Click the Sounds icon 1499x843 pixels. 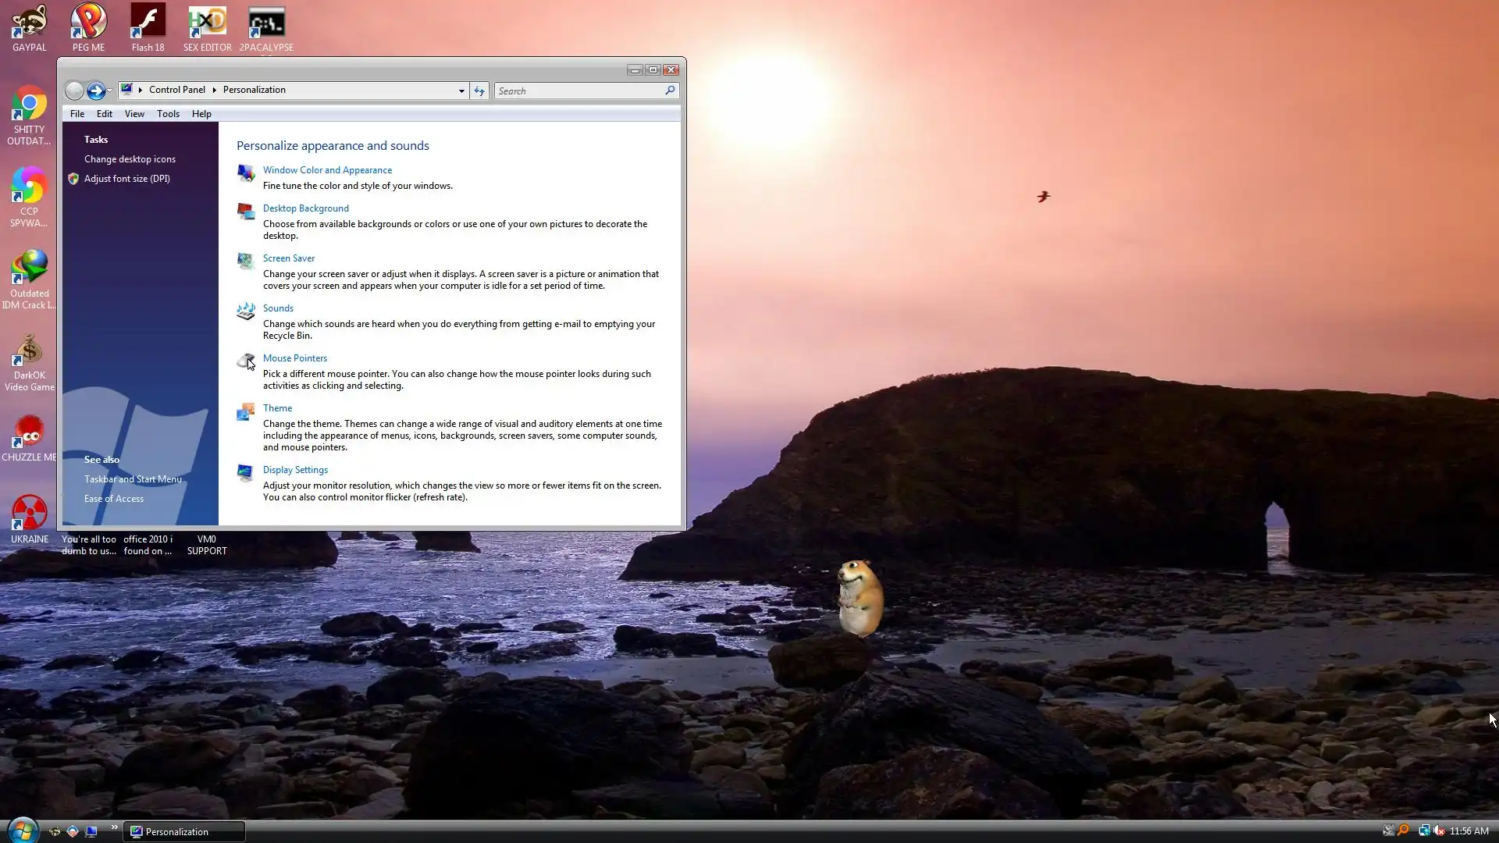point(246,311)
